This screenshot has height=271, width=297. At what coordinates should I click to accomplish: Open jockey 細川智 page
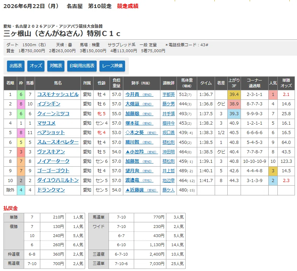point(139,142)
